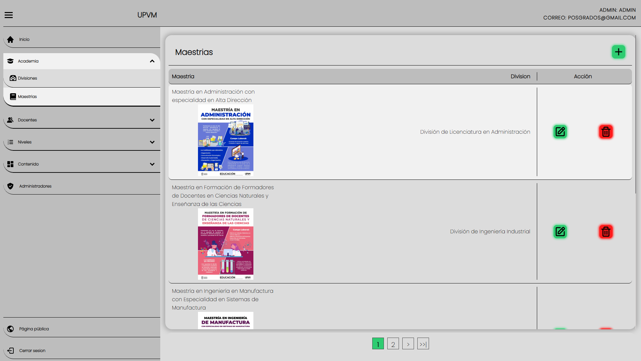Click Cerrar sesion to log out
Viewport: 641px width, 361px height.
[82, 351]
